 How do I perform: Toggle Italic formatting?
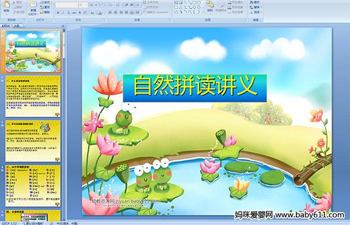tap(63, 13)
